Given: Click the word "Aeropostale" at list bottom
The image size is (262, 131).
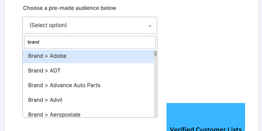Looking at the screenshot, I should tap(65, 114).
